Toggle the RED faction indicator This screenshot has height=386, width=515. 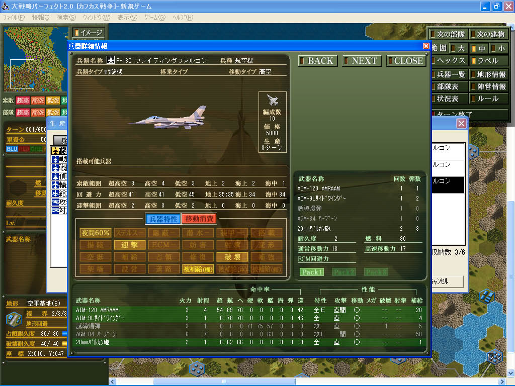(x=24, y=149)
